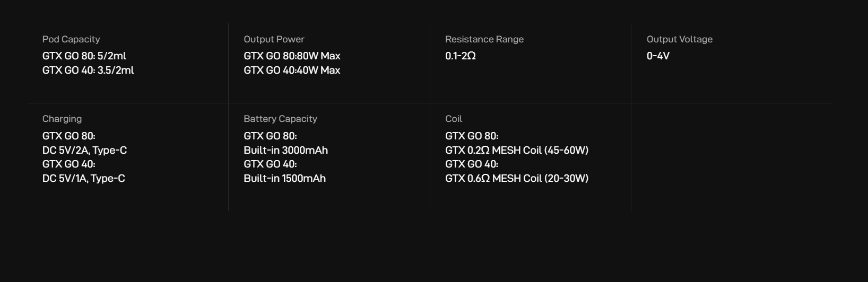The height and width of the screenshot is (282, 868).
Task: Click the GTX GO 80: label under Charging
Action: point(69,136)
